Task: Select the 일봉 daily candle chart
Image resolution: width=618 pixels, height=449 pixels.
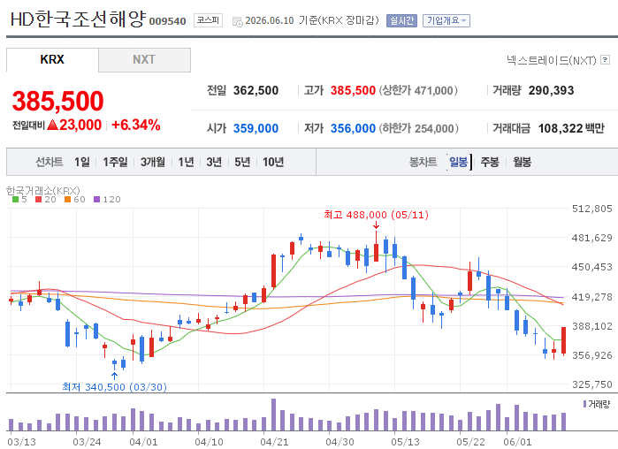Action: (x=458, y=162)
